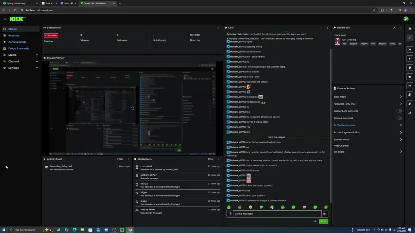Bookmark this page with the star icon

pyautogui.click(x=374, y=10)
